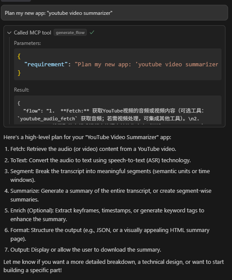Click the green success checkmark icon
Viewport: 232px width, 280px height.
(x=92, y=33)
